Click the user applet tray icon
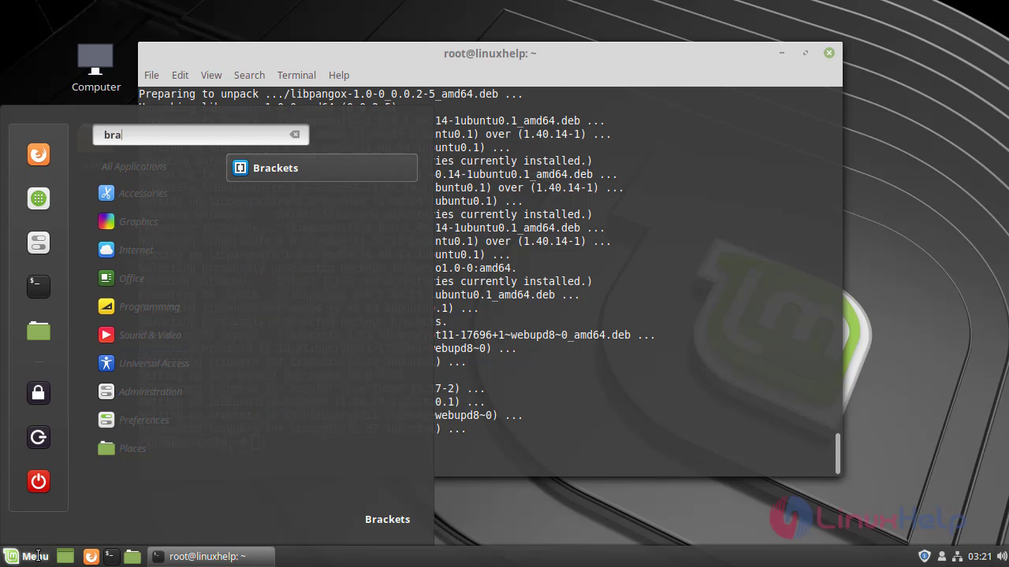Screen dimensions: 1009x567 pos(941,556)
